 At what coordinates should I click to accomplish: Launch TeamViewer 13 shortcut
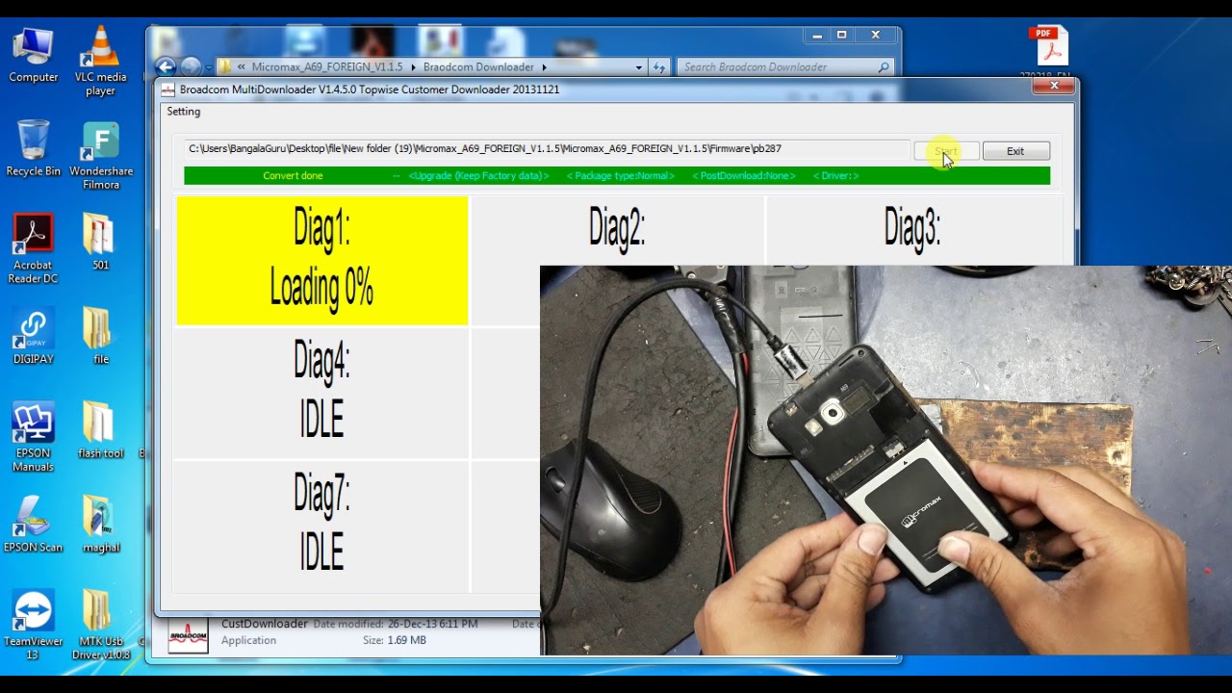point(34,626)
